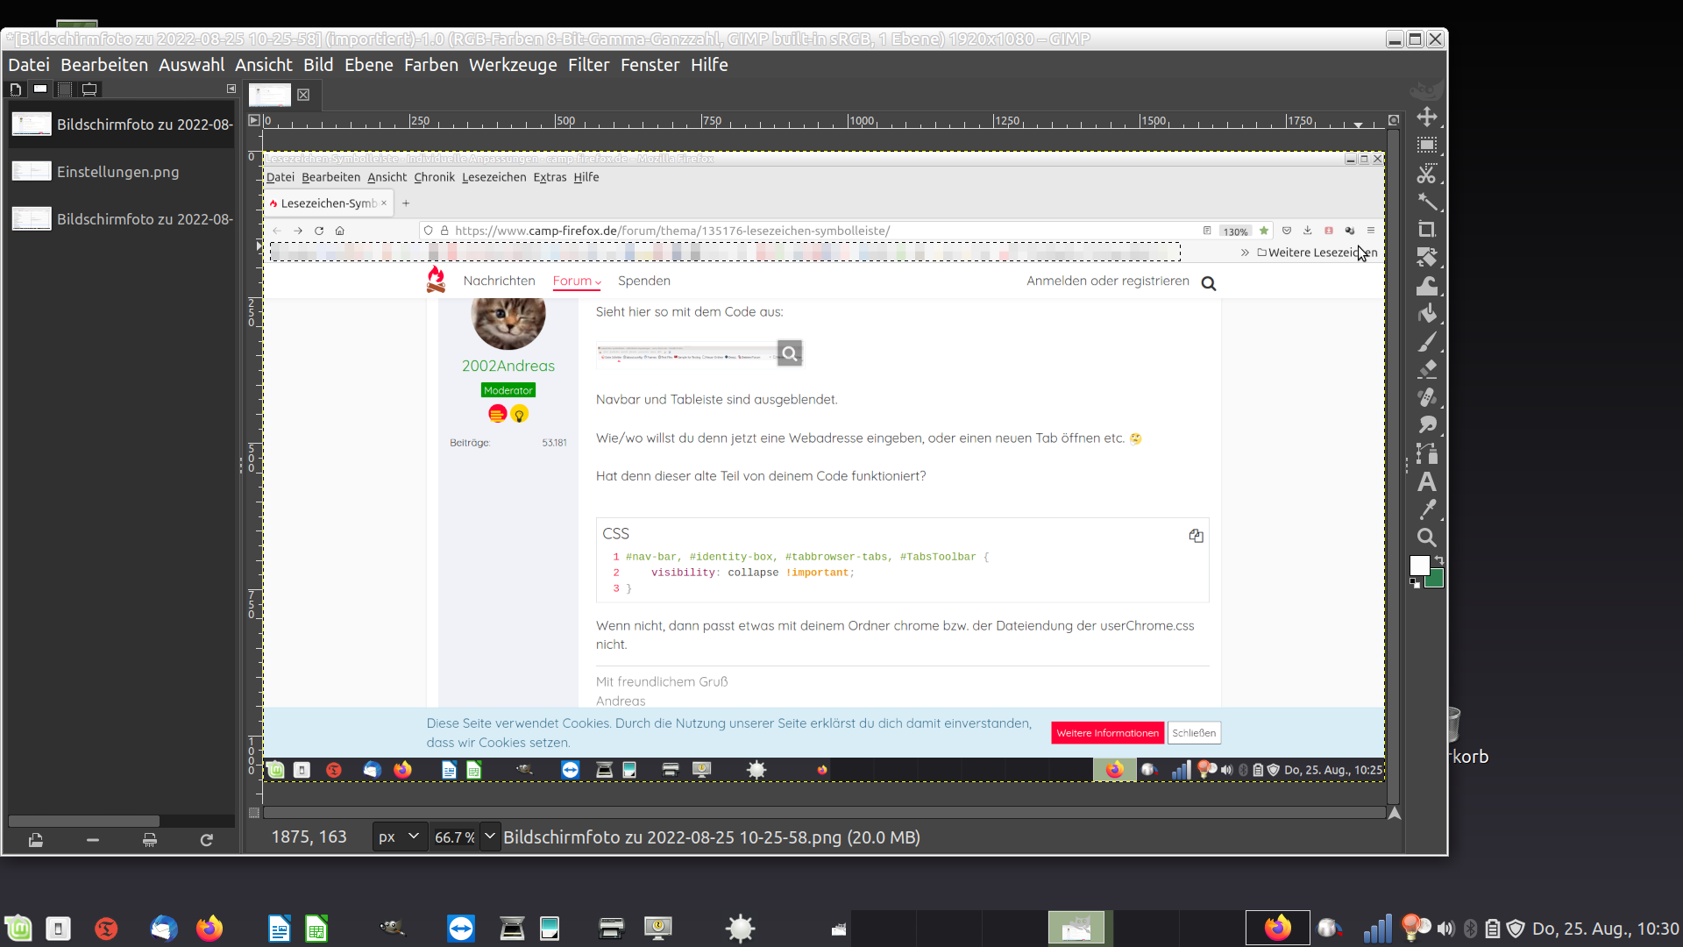Select the Color Picker eyedropper tool

[1427, 509]
